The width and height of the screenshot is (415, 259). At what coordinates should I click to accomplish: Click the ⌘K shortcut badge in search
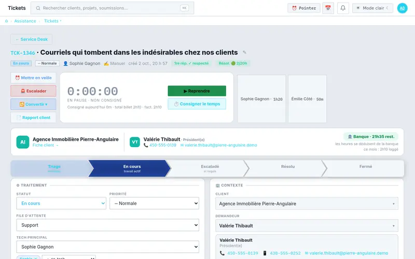coord(185,8)
